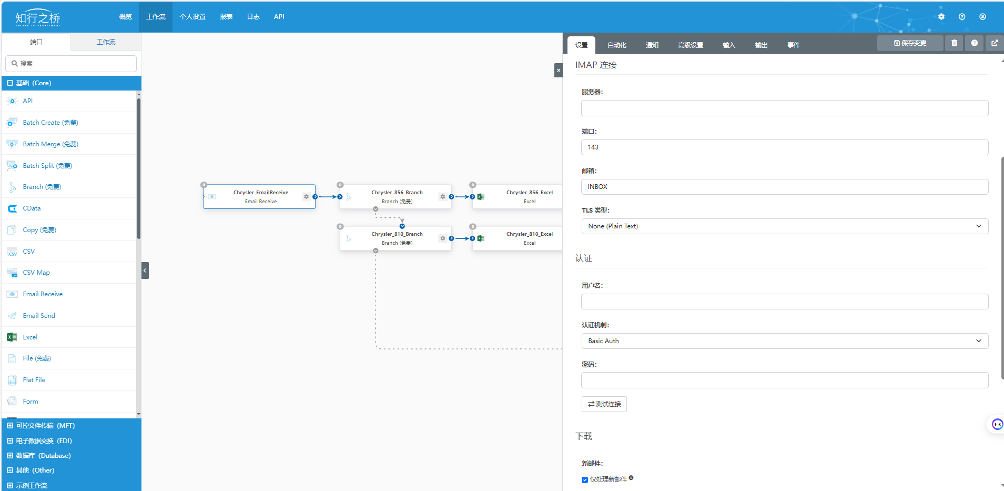Click the gear icon on Chrysler_EmailReceive node
The height and width of the screenshot is (491, 1004).
click(x=306, y=197)
